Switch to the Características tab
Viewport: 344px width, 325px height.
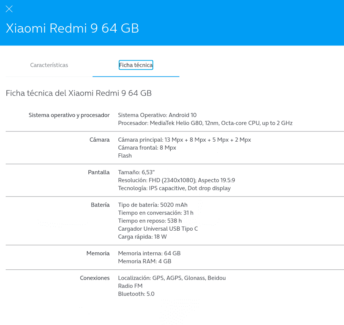coord(49,65)
